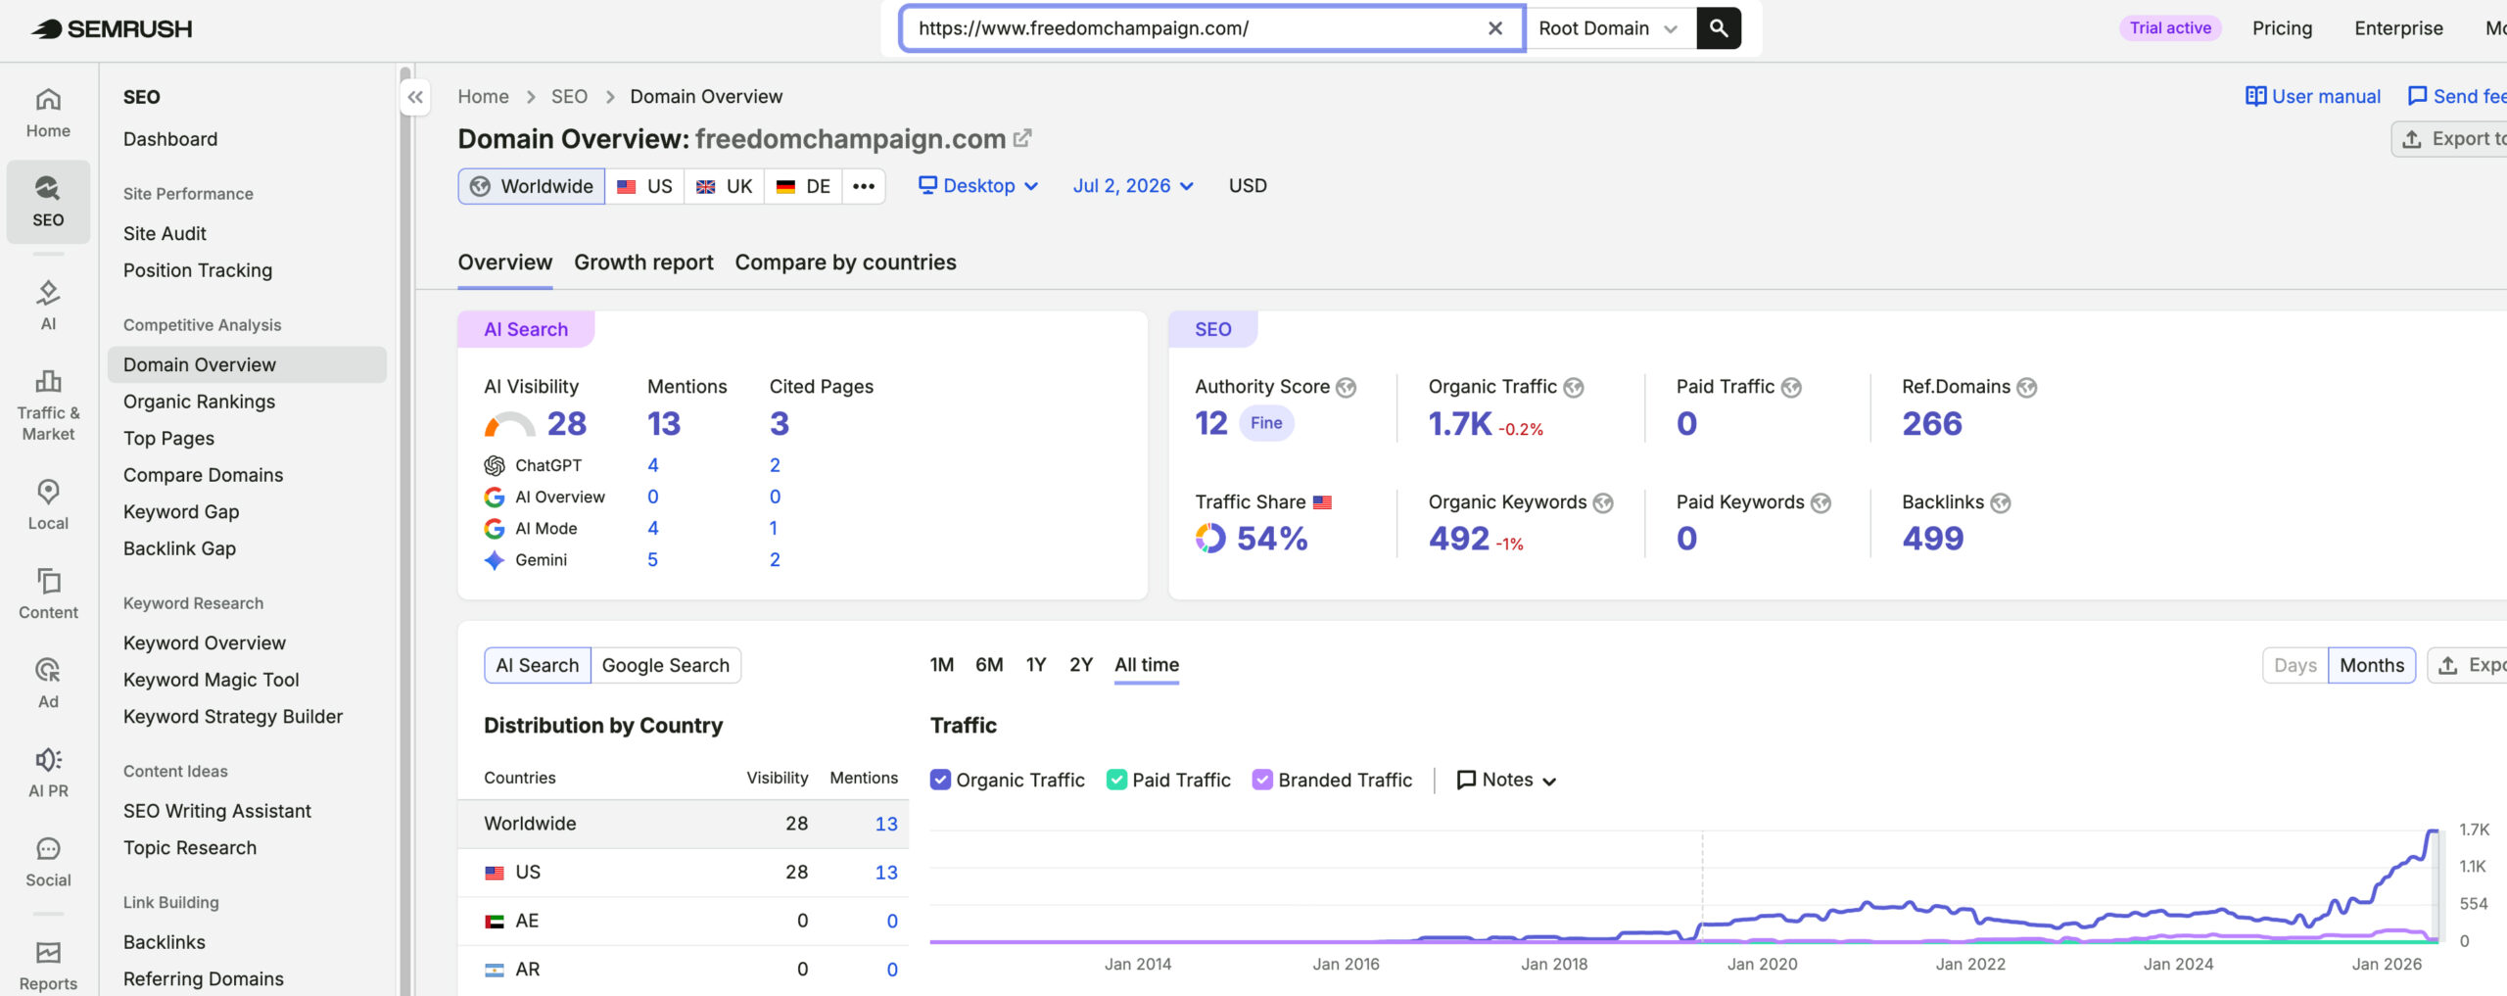Click the Organic Traffic info icon
Image resolution: width=2507 pixels, height=996 pixels.
coord(1574,387)
